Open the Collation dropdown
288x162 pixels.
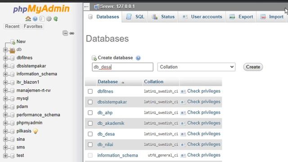(196, 67)
